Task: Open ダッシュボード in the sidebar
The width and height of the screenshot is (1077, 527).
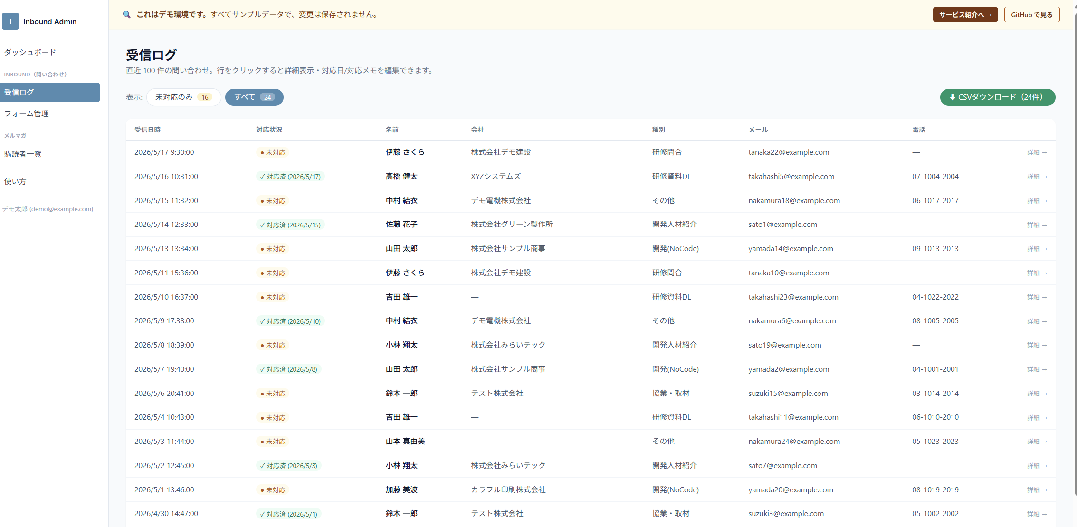Action: point(30,52)
